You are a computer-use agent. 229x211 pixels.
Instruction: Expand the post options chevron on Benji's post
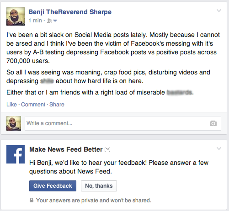(x=219, y=11)
